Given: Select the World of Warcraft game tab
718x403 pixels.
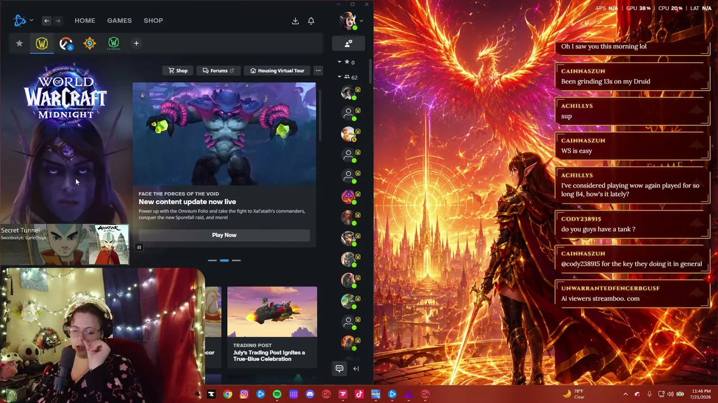Looking at the screenshot, I should point(42,43).
